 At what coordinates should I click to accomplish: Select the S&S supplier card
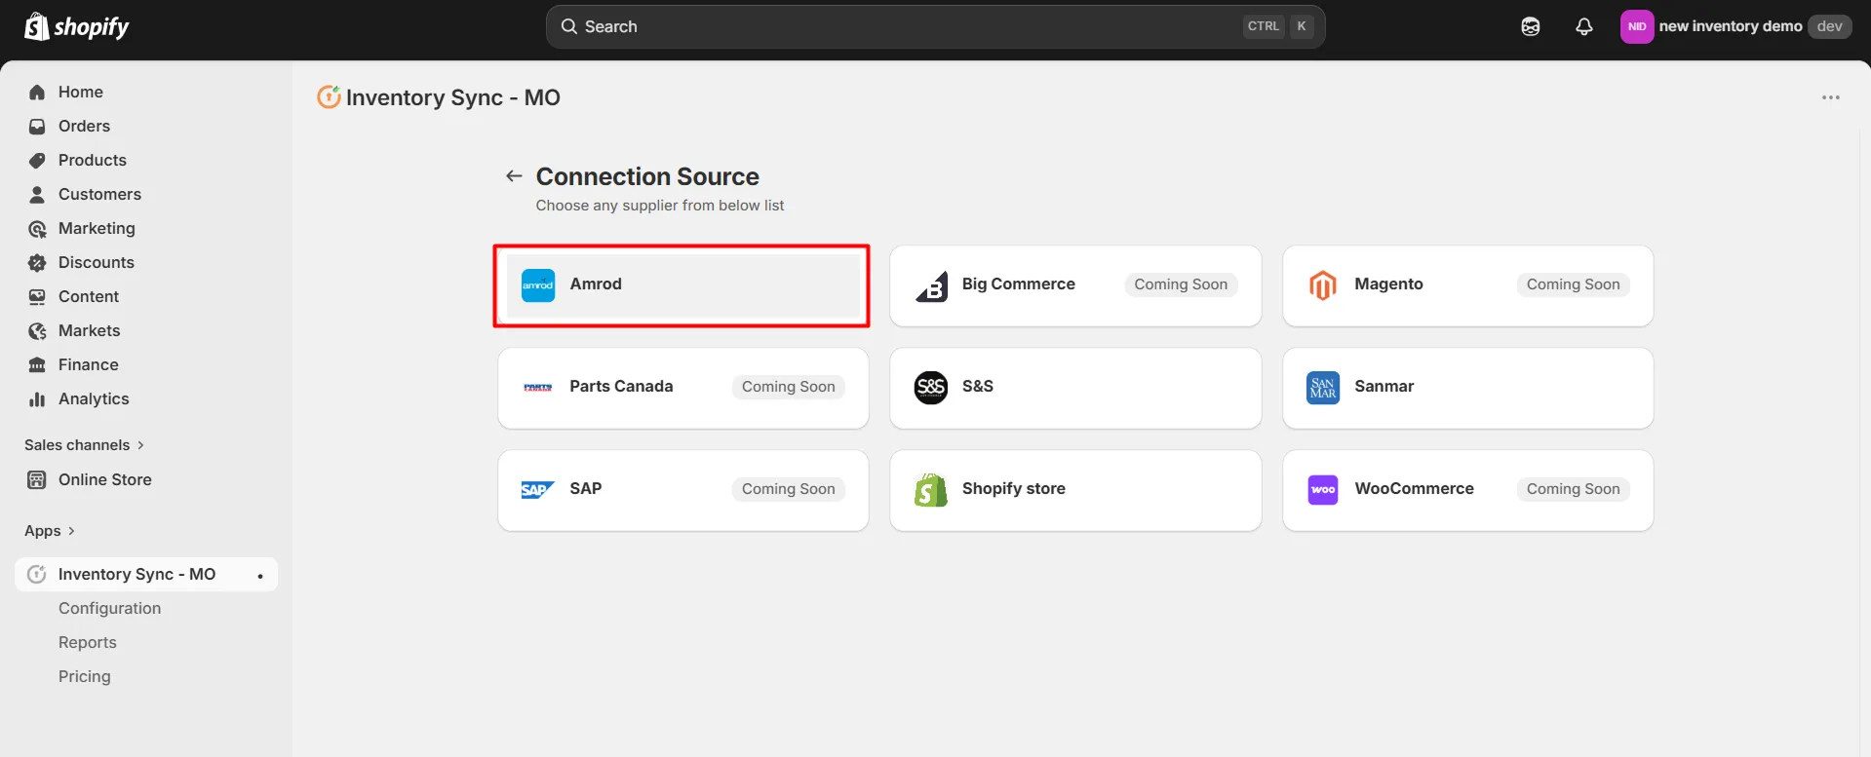(1075, 388)
